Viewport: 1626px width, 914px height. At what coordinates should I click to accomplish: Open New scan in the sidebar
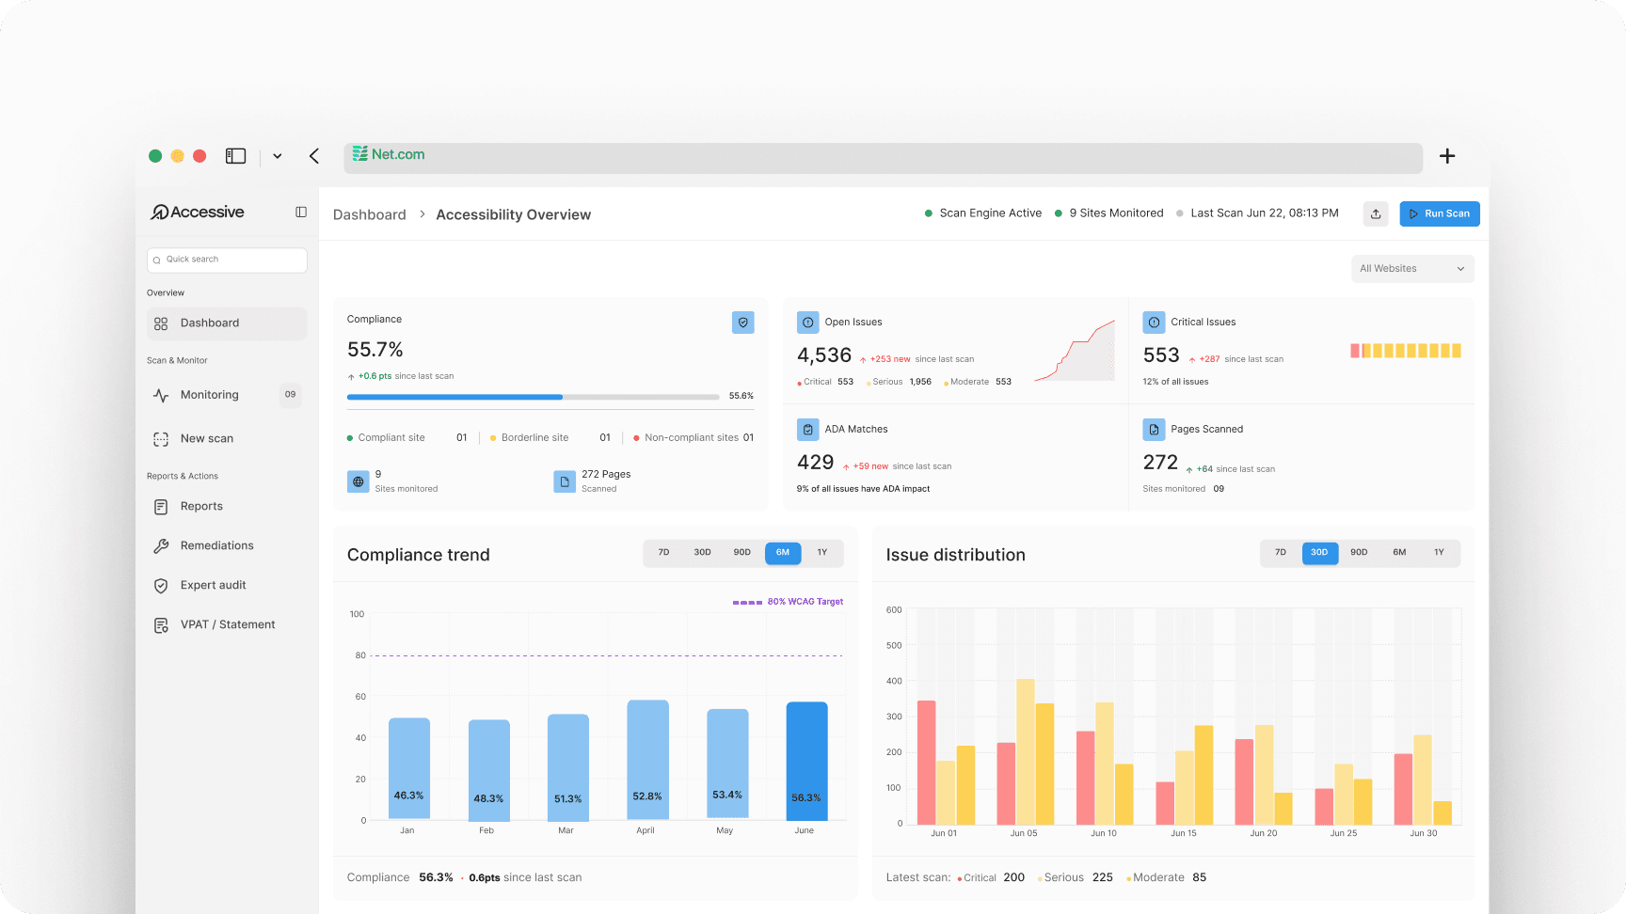pyautogui.click(x=227, y=439)
